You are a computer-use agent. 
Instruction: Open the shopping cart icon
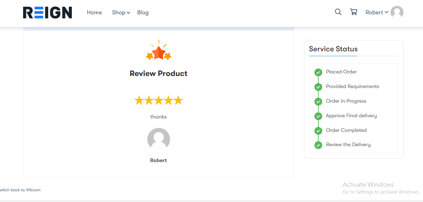353,12
